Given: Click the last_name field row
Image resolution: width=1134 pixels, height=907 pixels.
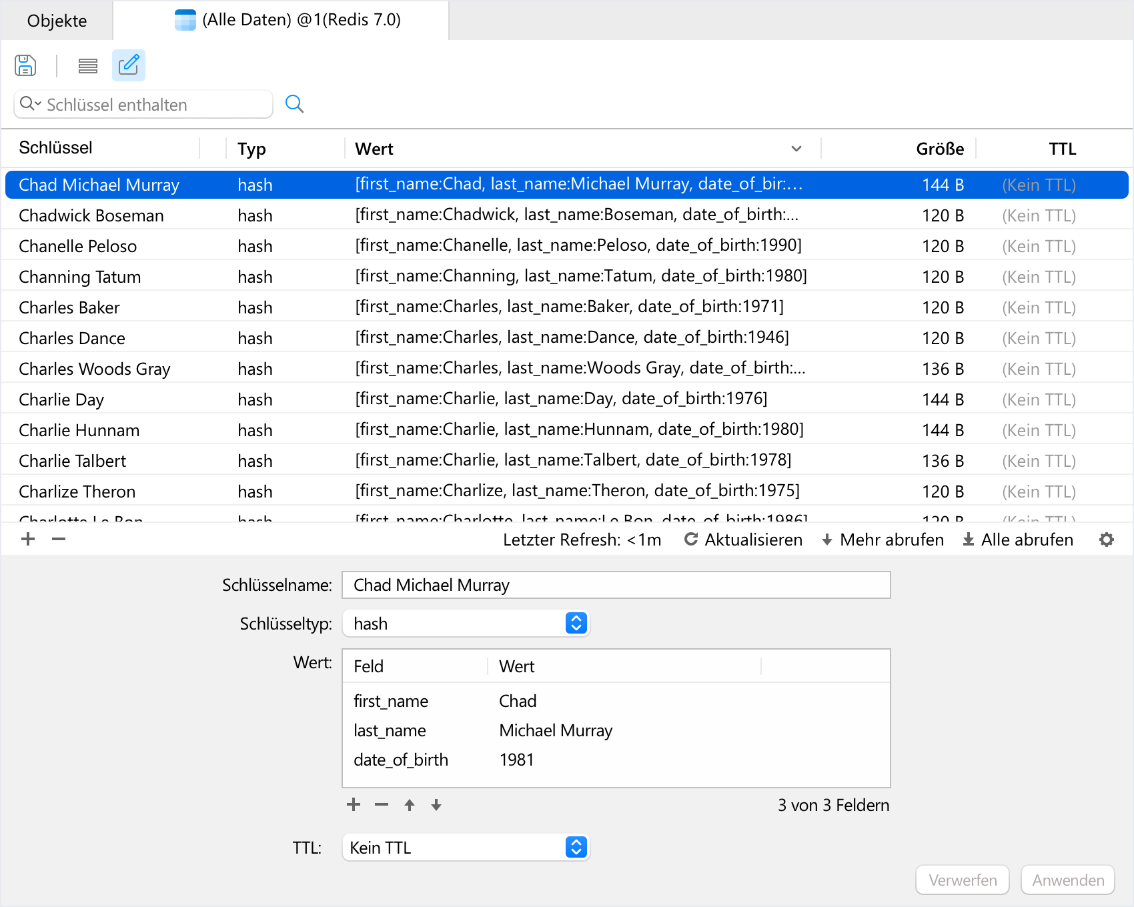Looking at the screenshot, I should [616, 730].
